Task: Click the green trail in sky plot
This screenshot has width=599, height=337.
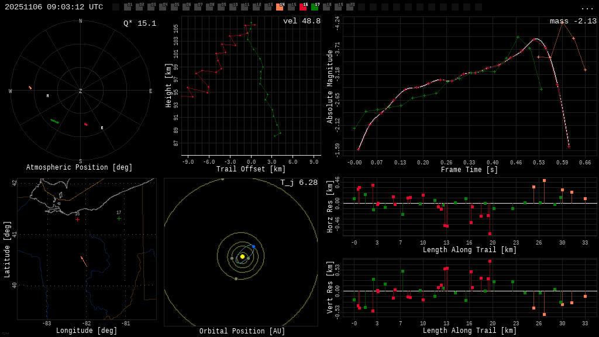Action: click(x=54, y=121)
